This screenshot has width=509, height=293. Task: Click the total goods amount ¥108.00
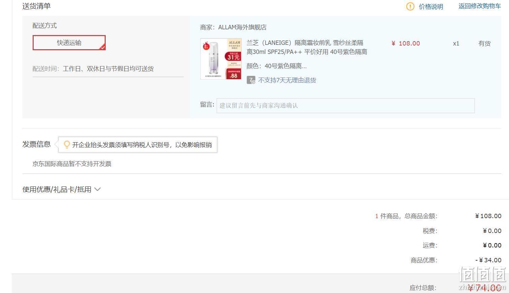488,216
